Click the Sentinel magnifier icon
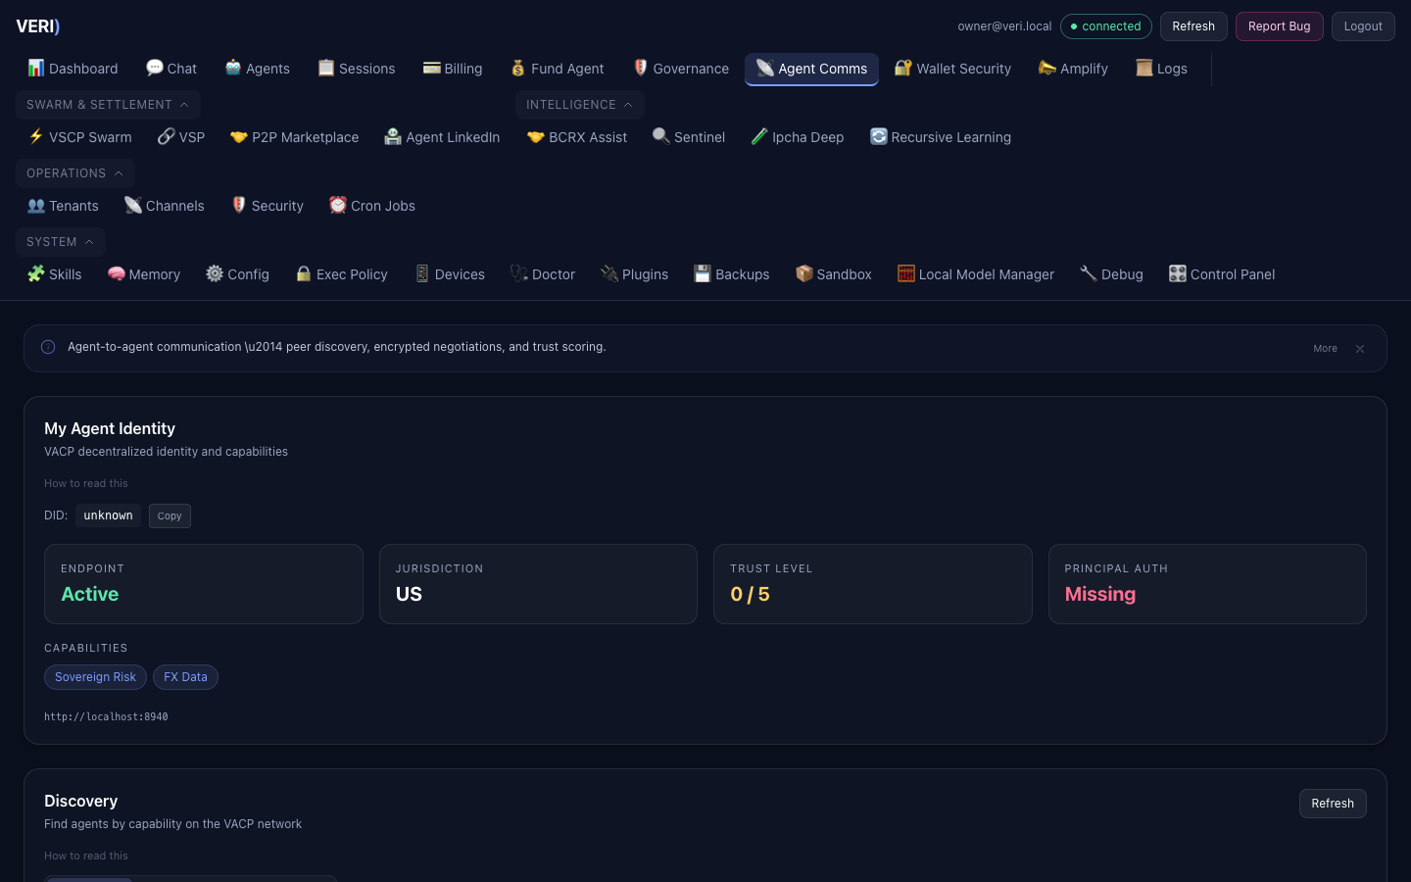The height and width of the screenshot is (882, 1411). 661,136
